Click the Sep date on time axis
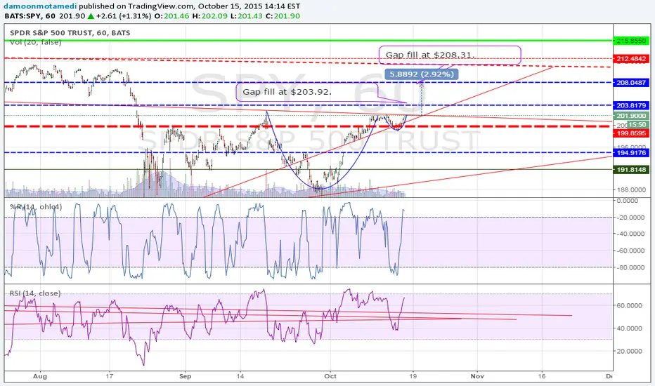Image resolution: width=655 pixels, height=386 pixels. click(185, 376)
